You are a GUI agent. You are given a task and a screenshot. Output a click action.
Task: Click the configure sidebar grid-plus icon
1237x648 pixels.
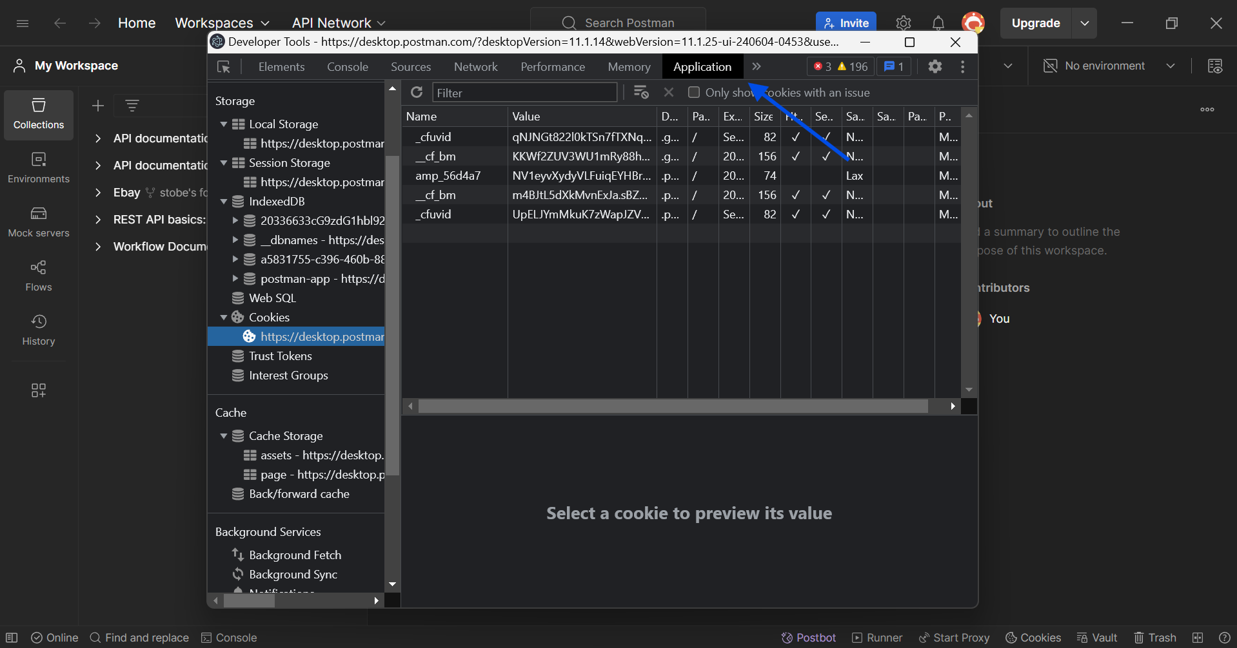pos(39,390)
